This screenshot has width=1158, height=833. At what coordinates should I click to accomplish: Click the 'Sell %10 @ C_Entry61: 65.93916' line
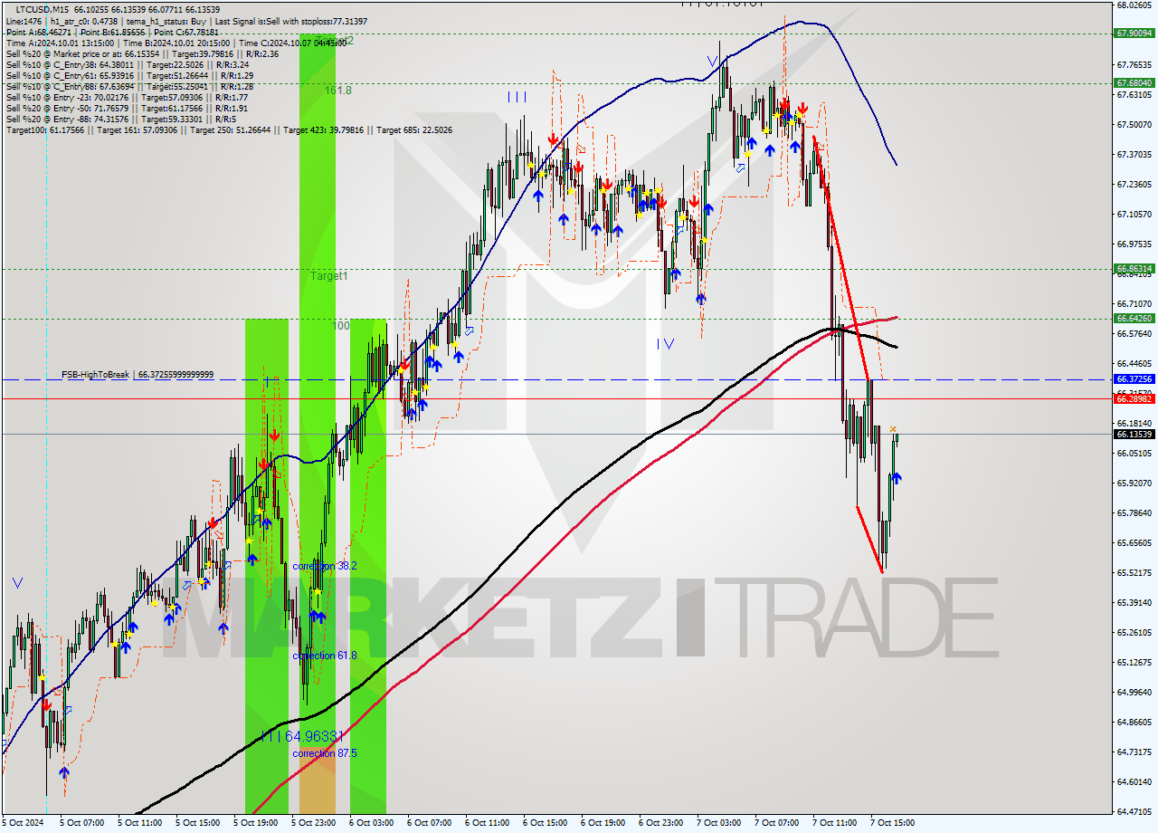[x=129, y=76]
